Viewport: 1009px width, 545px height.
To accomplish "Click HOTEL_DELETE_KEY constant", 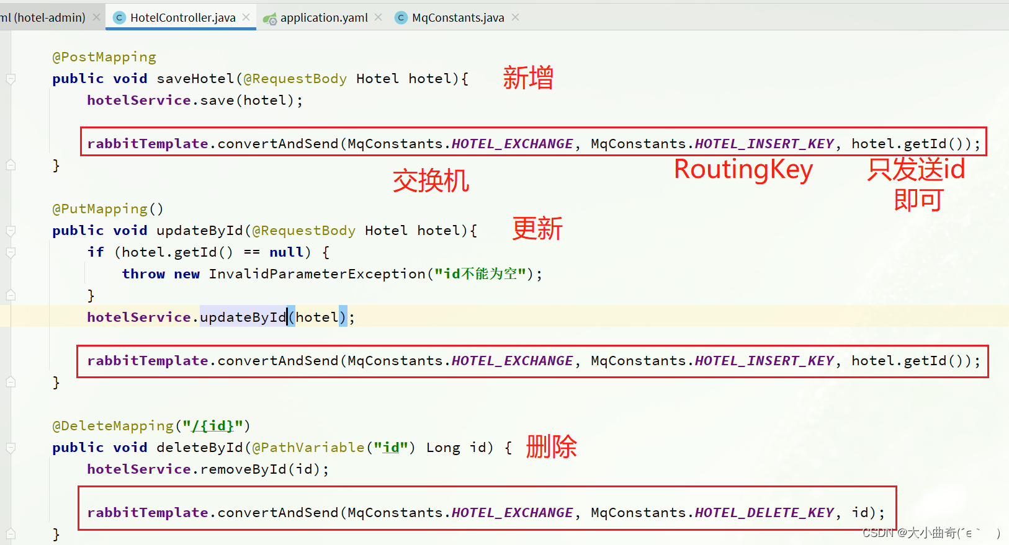I will [x=764, y=513].
